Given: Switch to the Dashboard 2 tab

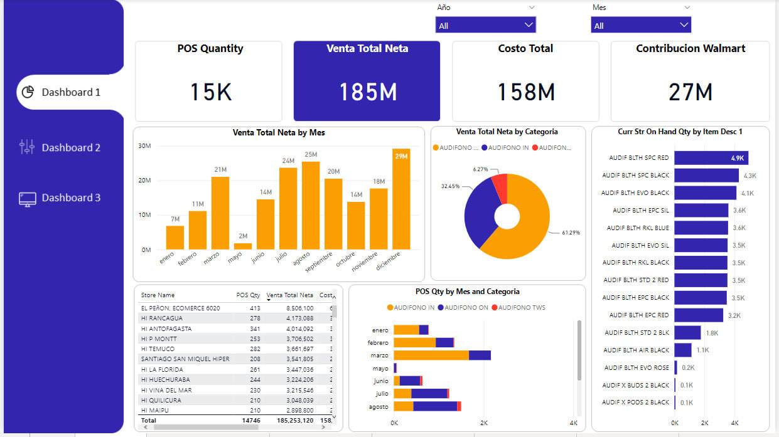Looking at the screenshot, I should [x=71, y=147].
